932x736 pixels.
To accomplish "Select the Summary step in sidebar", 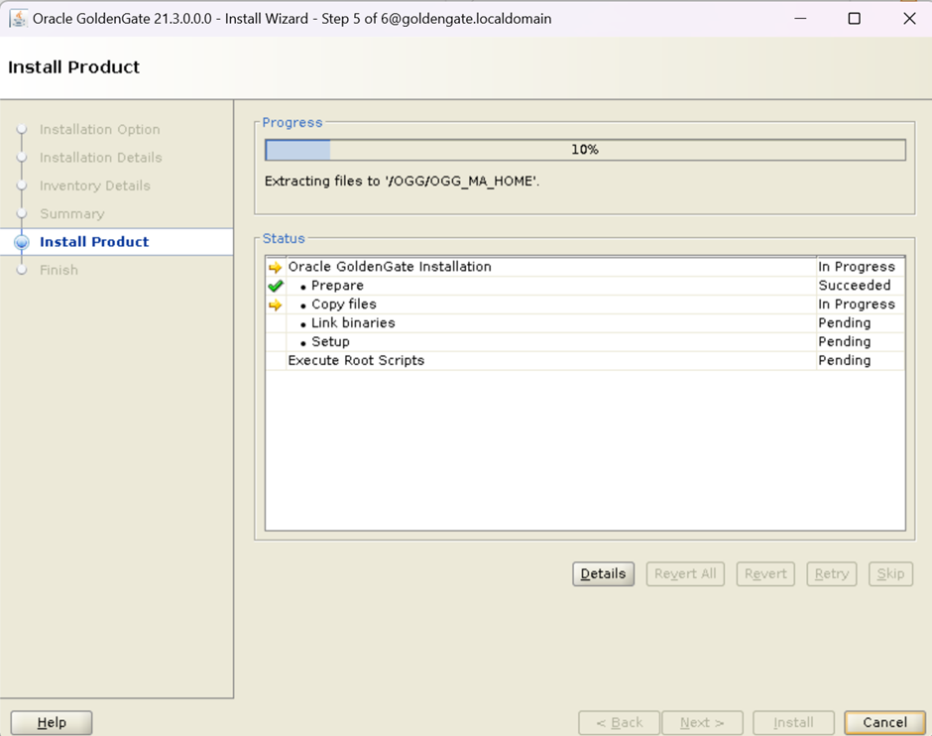I will click(x=71, y=214).
